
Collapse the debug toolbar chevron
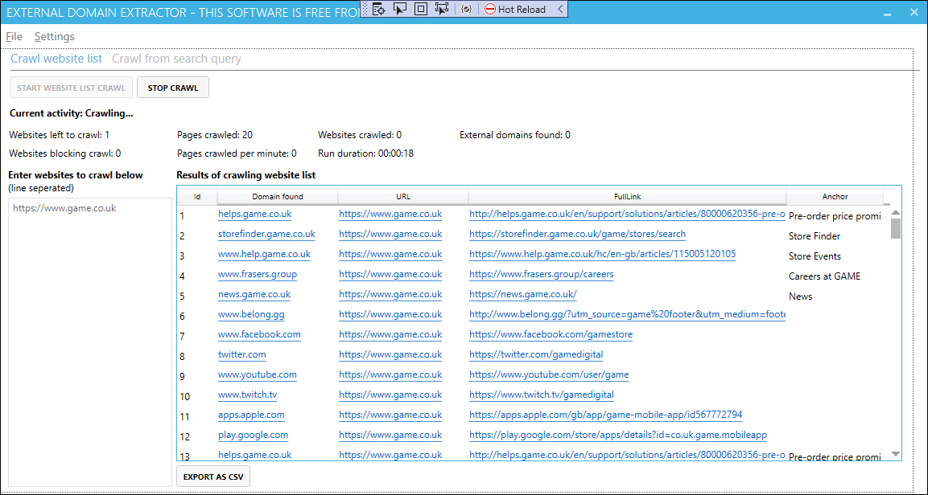tap(560, 9)
